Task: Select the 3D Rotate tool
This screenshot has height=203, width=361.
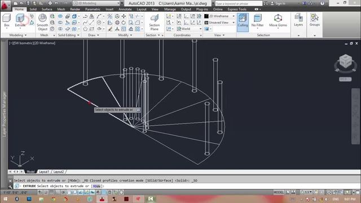Action: 117,23
